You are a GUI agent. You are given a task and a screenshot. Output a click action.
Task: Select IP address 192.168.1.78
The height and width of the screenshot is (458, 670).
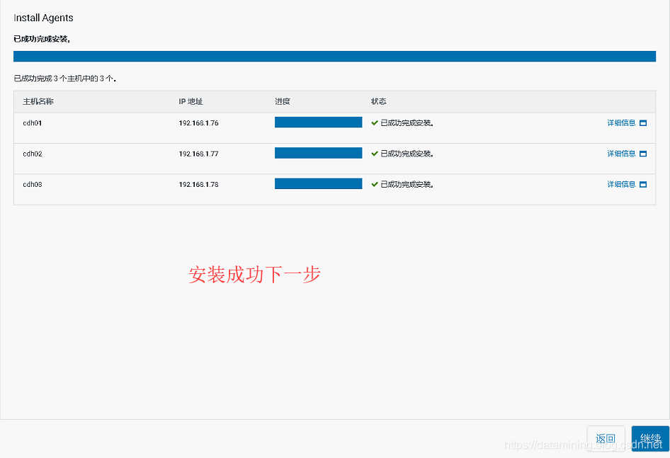coord(199,185)
